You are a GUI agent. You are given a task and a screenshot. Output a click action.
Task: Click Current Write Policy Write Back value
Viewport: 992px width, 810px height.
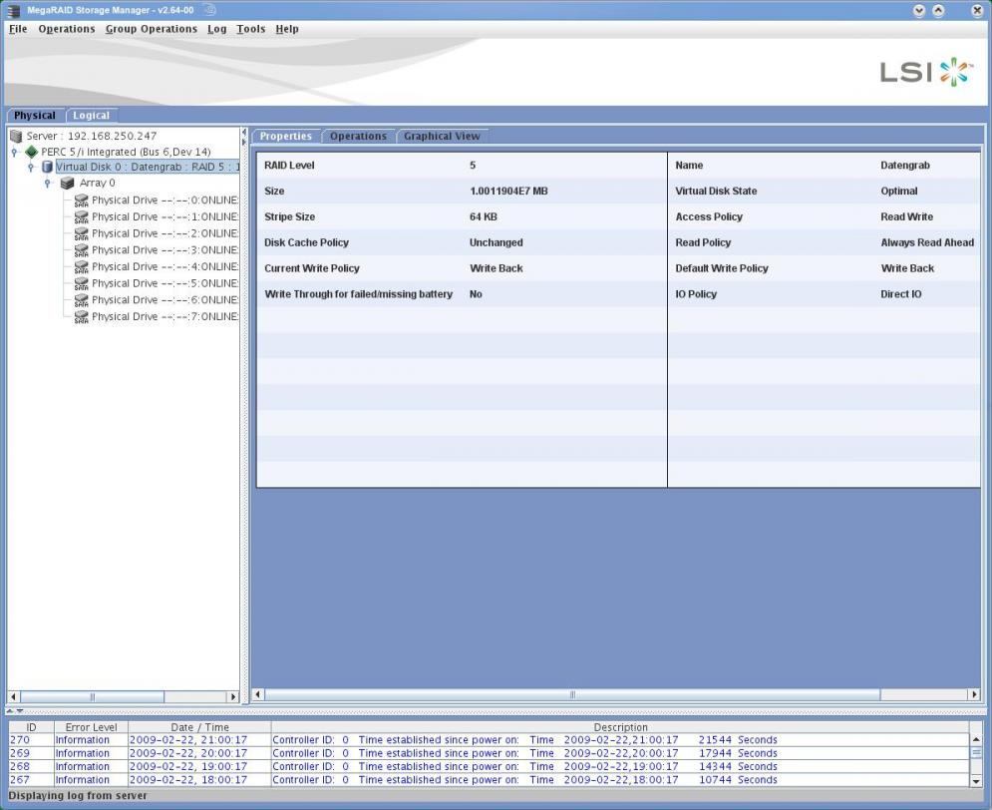click(x=496, y=268)
